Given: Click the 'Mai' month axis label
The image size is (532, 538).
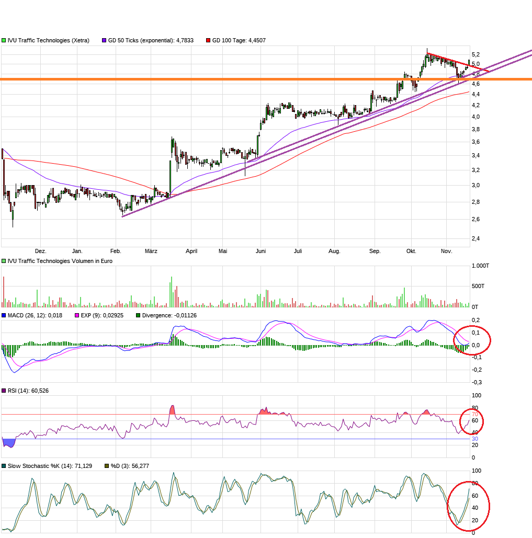Looking at the screenshot, I should 223,251.
